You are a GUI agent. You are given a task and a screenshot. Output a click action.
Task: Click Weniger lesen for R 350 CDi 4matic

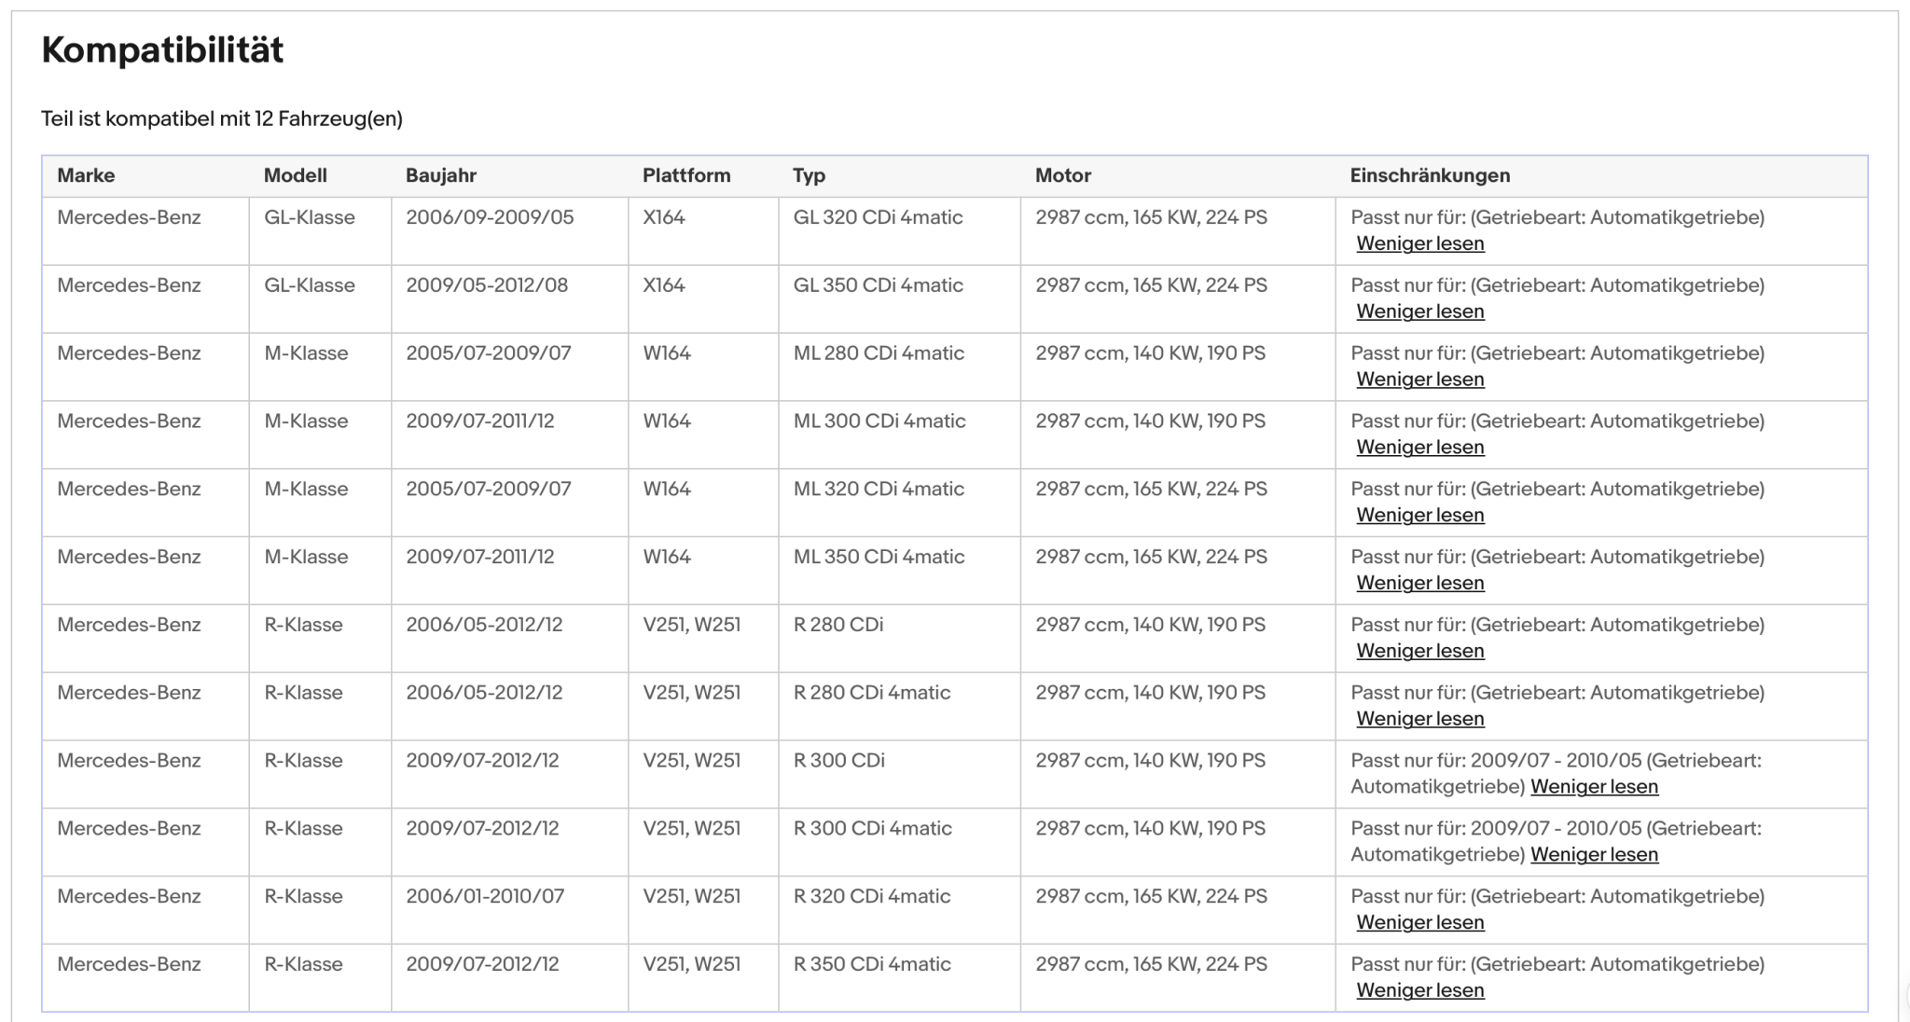coord(1419,991)
